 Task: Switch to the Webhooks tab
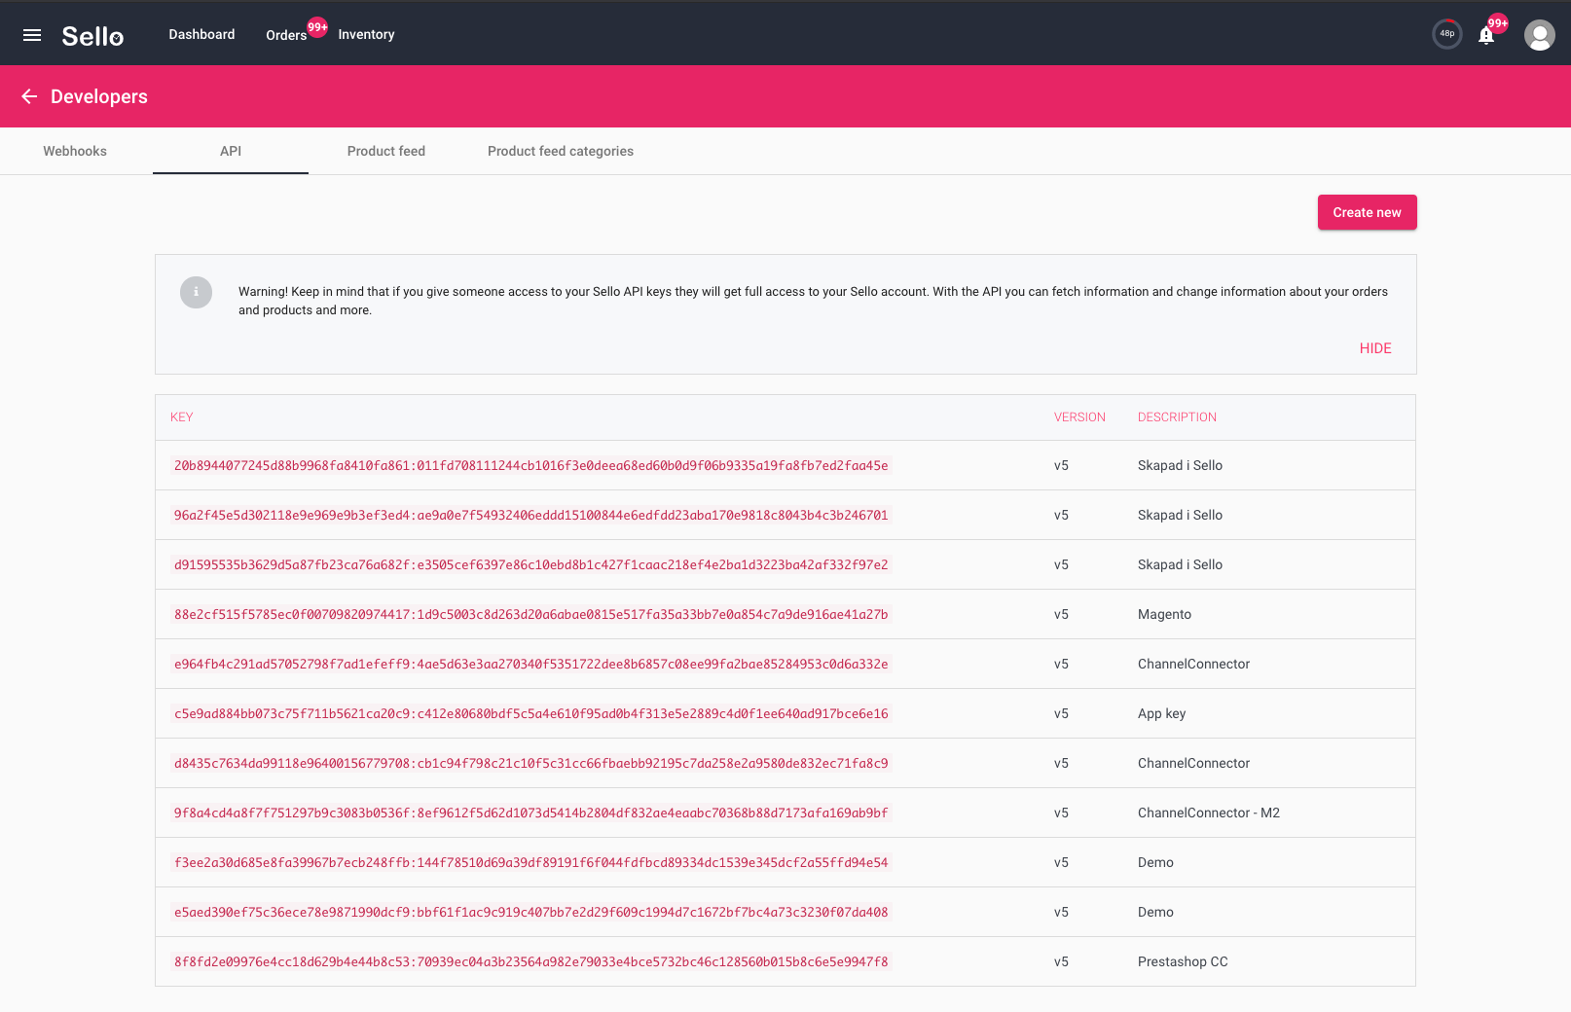click(75, 151)
